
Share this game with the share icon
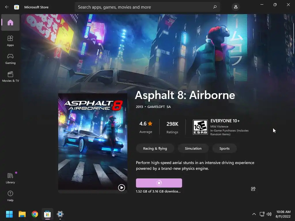pyautogui.click(x=253, y=189)
